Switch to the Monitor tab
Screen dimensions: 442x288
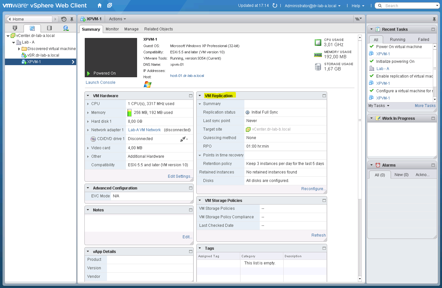pos(112,29)
